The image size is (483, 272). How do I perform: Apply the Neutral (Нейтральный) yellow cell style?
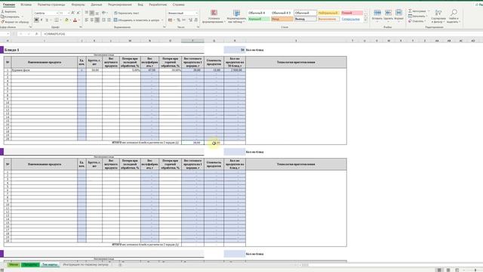328,13
